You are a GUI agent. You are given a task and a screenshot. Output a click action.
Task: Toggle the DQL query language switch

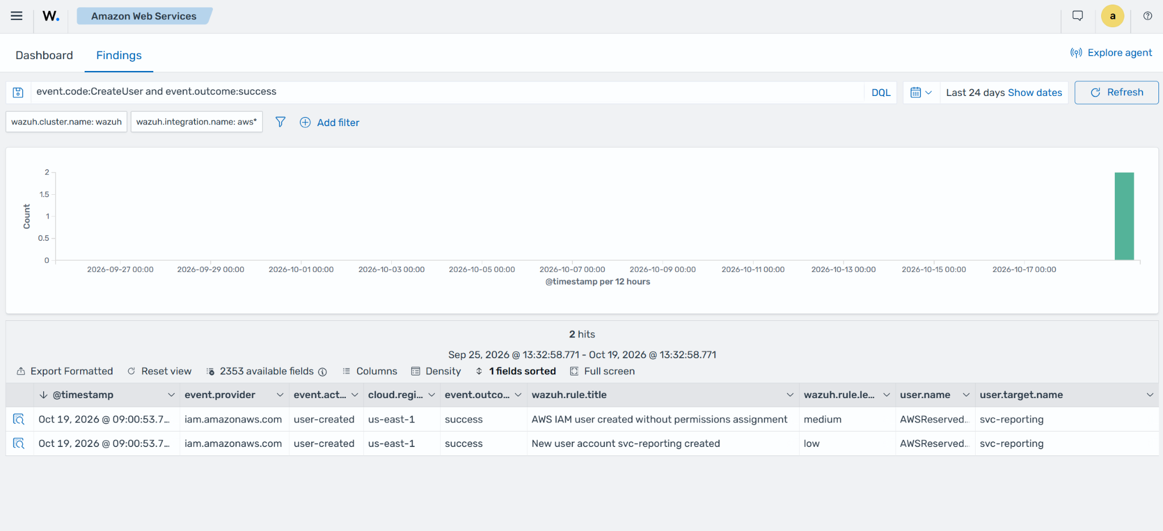[x=881, y=93]
